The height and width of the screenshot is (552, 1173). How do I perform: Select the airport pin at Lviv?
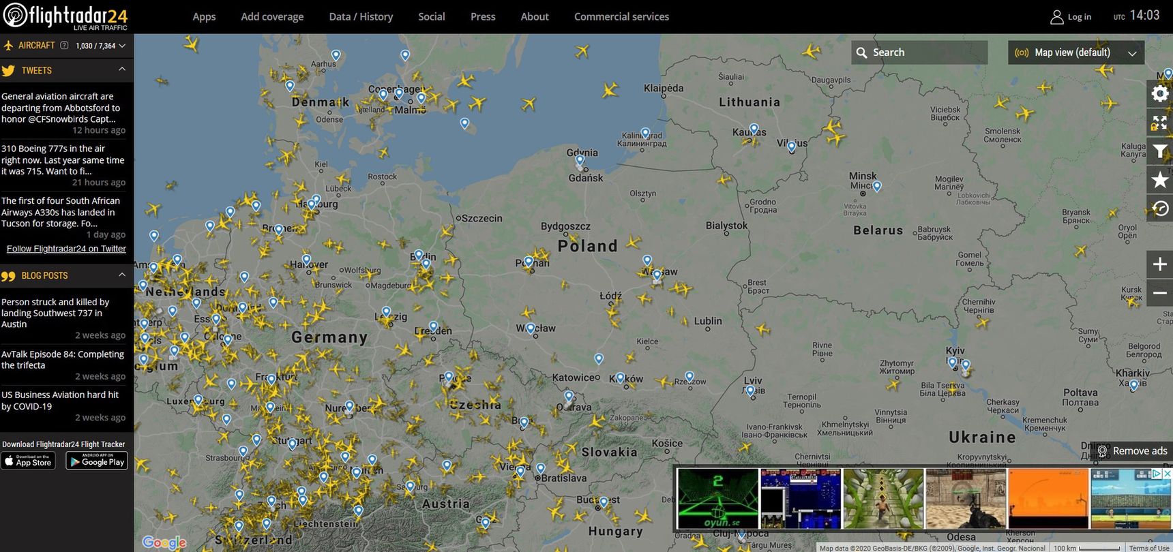point(750,391)
